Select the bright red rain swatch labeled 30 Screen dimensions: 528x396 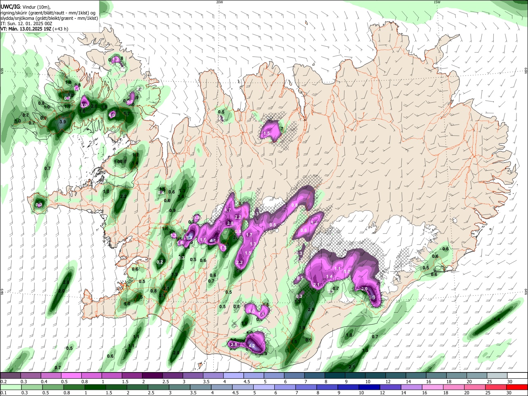[x=517, y=387]
